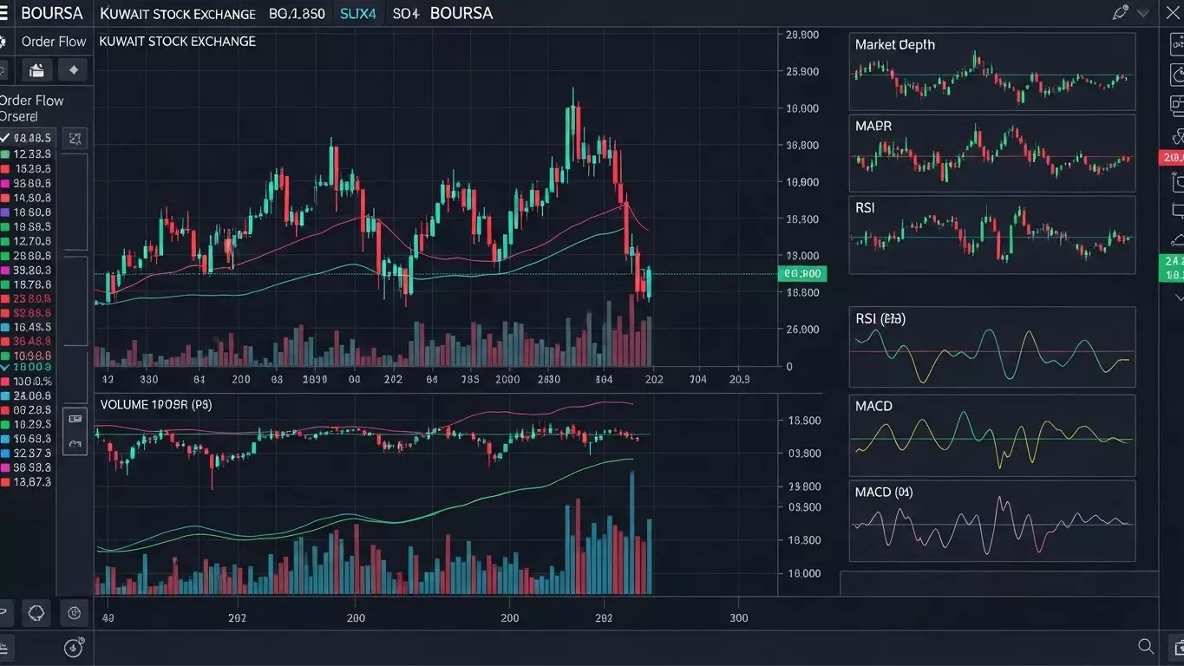This screenshot has height=666, width=1184.
Task: Switch to the SLIX4 tab
Action: tap(358, 14)
